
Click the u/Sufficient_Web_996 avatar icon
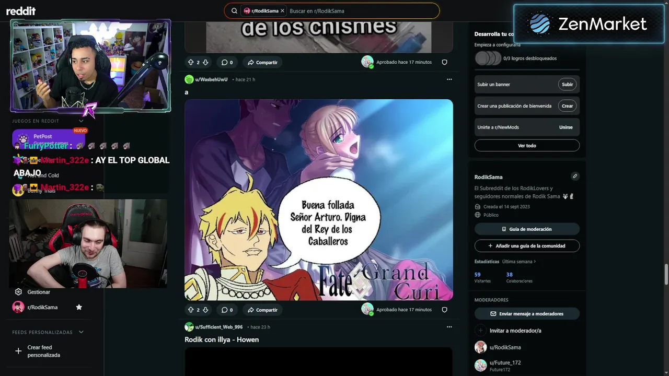189,327
